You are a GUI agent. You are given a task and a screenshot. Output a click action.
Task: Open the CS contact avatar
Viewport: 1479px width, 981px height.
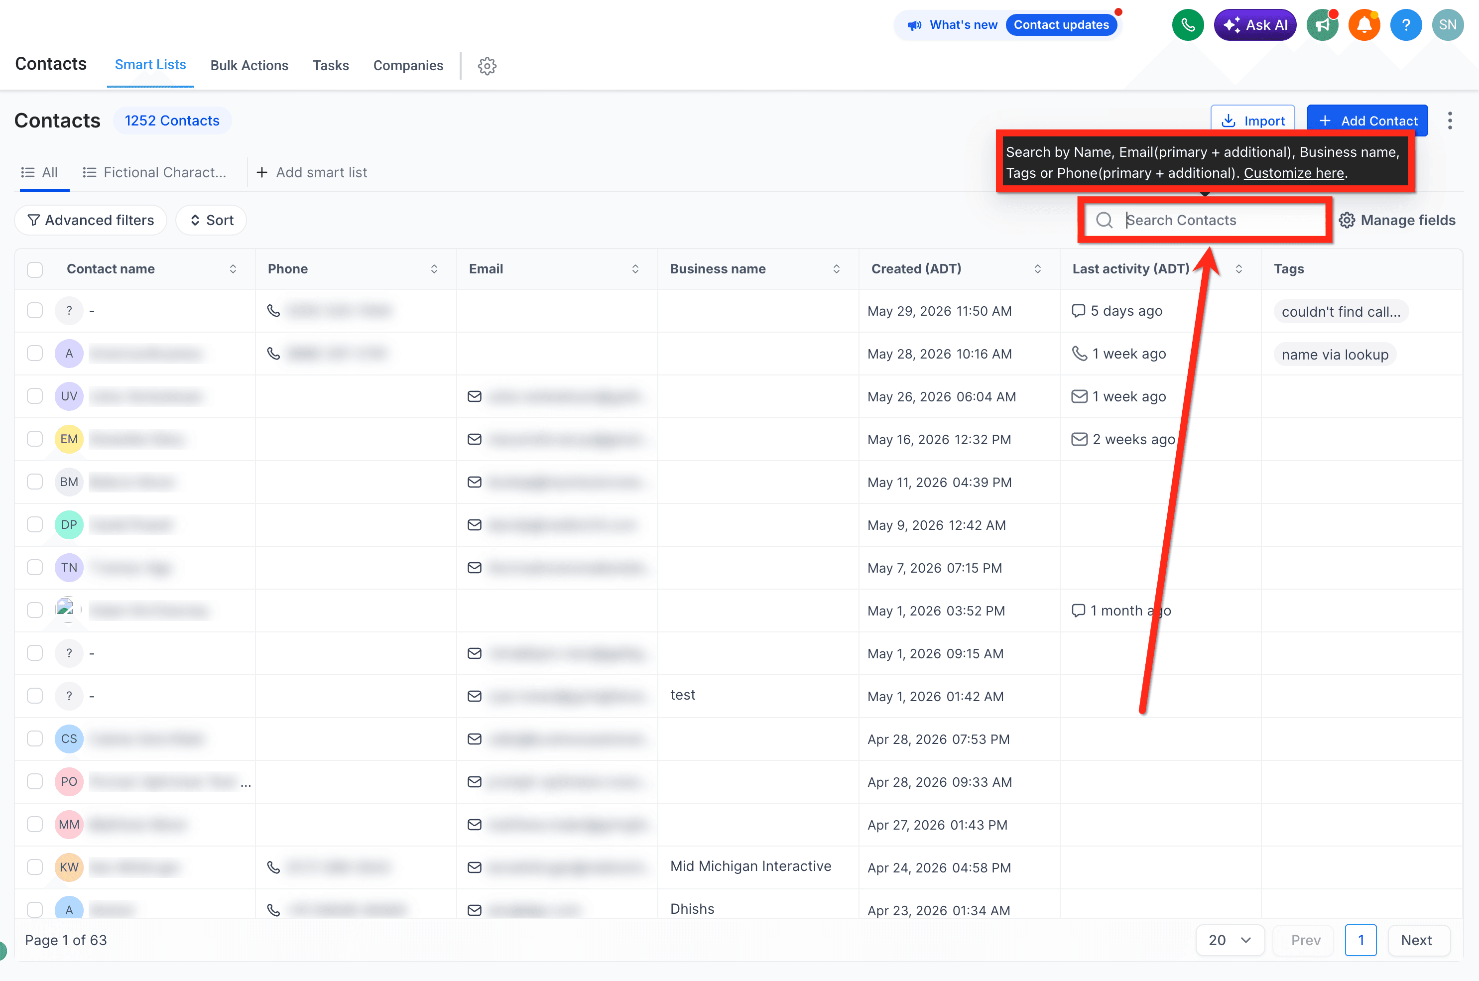click(x=69, y=739)
